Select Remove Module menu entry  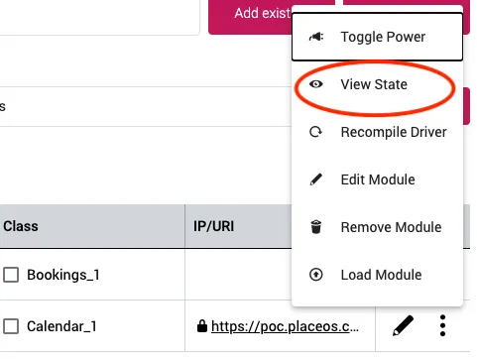[x=377, y=227]
